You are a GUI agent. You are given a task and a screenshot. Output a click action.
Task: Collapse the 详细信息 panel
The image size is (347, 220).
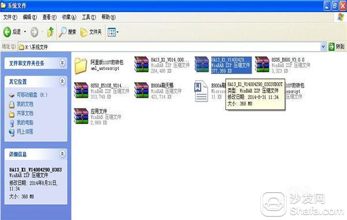point(62,154)
